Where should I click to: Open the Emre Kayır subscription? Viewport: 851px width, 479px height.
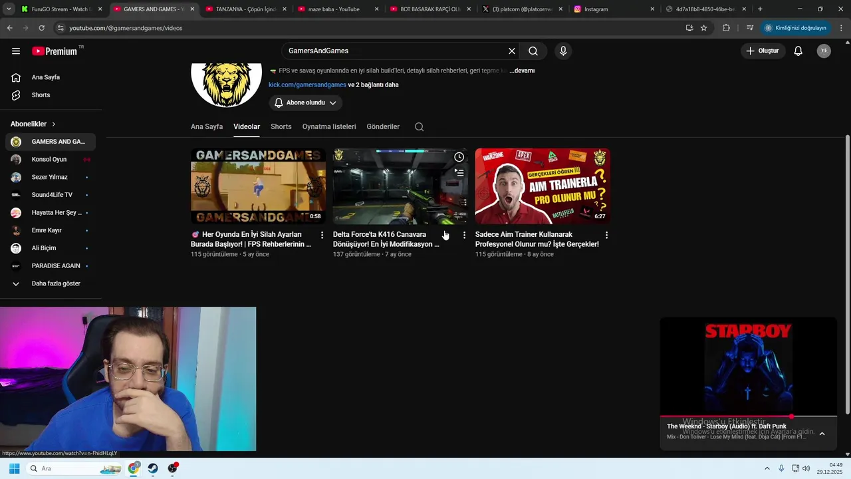tap(51, 230)
